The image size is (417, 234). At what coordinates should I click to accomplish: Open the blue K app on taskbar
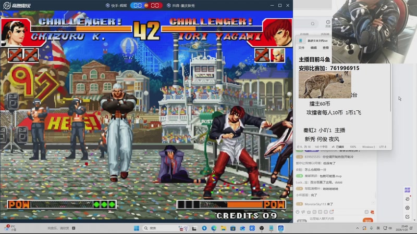[252, 228]
